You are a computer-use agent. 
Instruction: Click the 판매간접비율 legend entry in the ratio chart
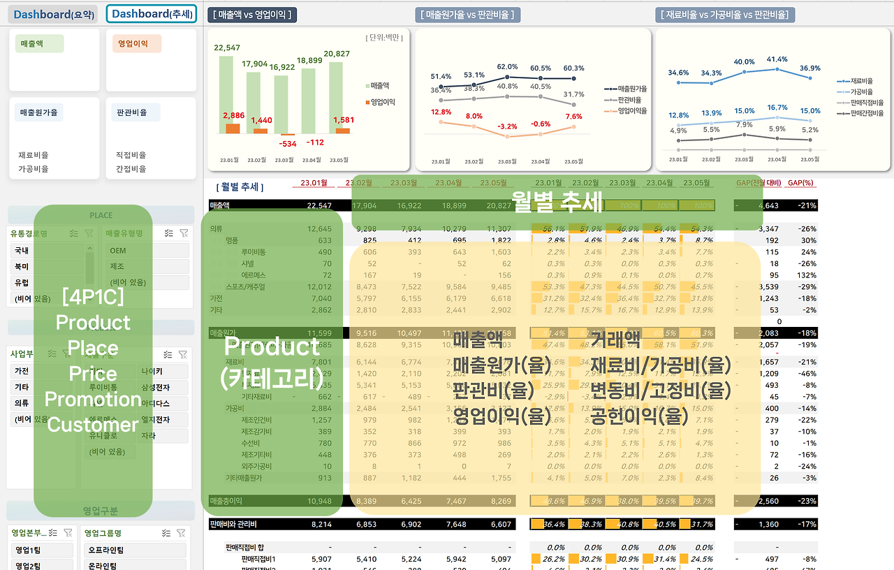point(860,112)
